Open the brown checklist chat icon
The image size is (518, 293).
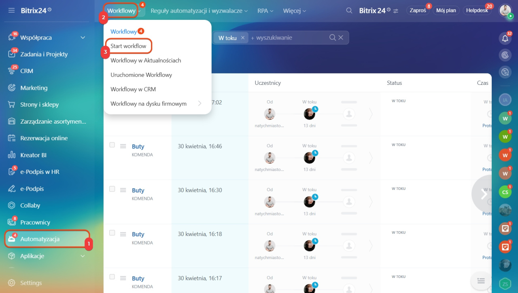click(x=505, y=229)
